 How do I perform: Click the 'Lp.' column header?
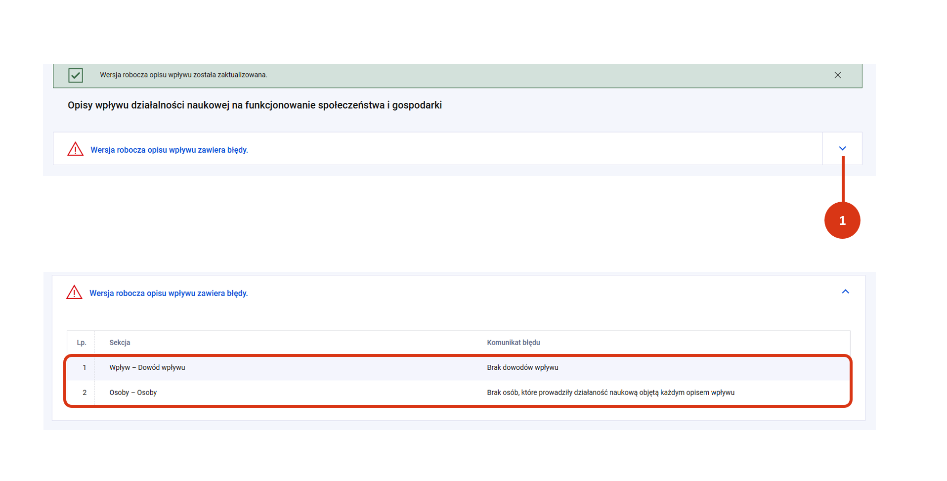coord(82,343)
